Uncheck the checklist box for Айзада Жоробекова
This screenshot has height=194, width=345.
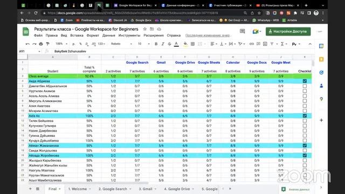pos(305,155)
